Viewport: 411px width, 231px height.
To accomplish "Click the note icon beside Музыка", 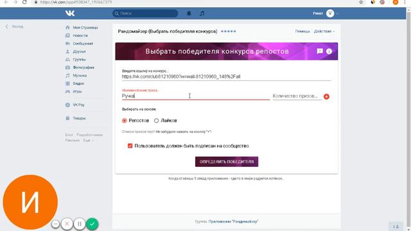I will coord(67,76).
